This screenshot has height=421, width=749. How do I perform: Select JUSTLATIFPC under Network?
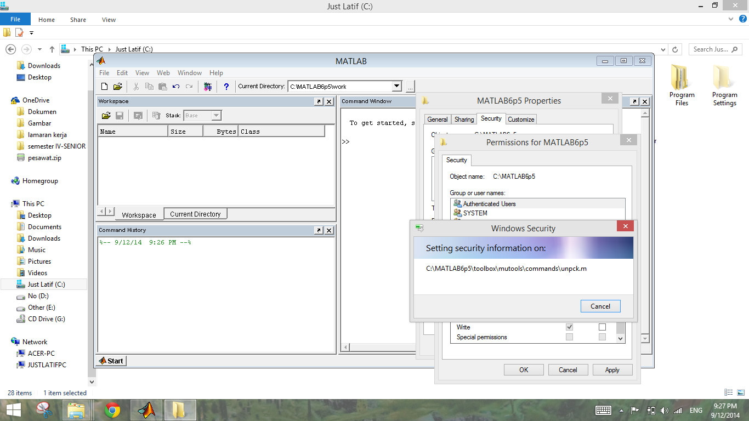pos(47,365)
